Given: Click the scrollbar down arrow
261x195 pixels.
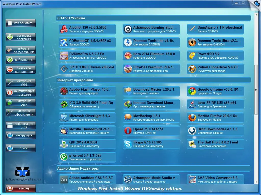Looking at the screenshot, I should (256, 182).
